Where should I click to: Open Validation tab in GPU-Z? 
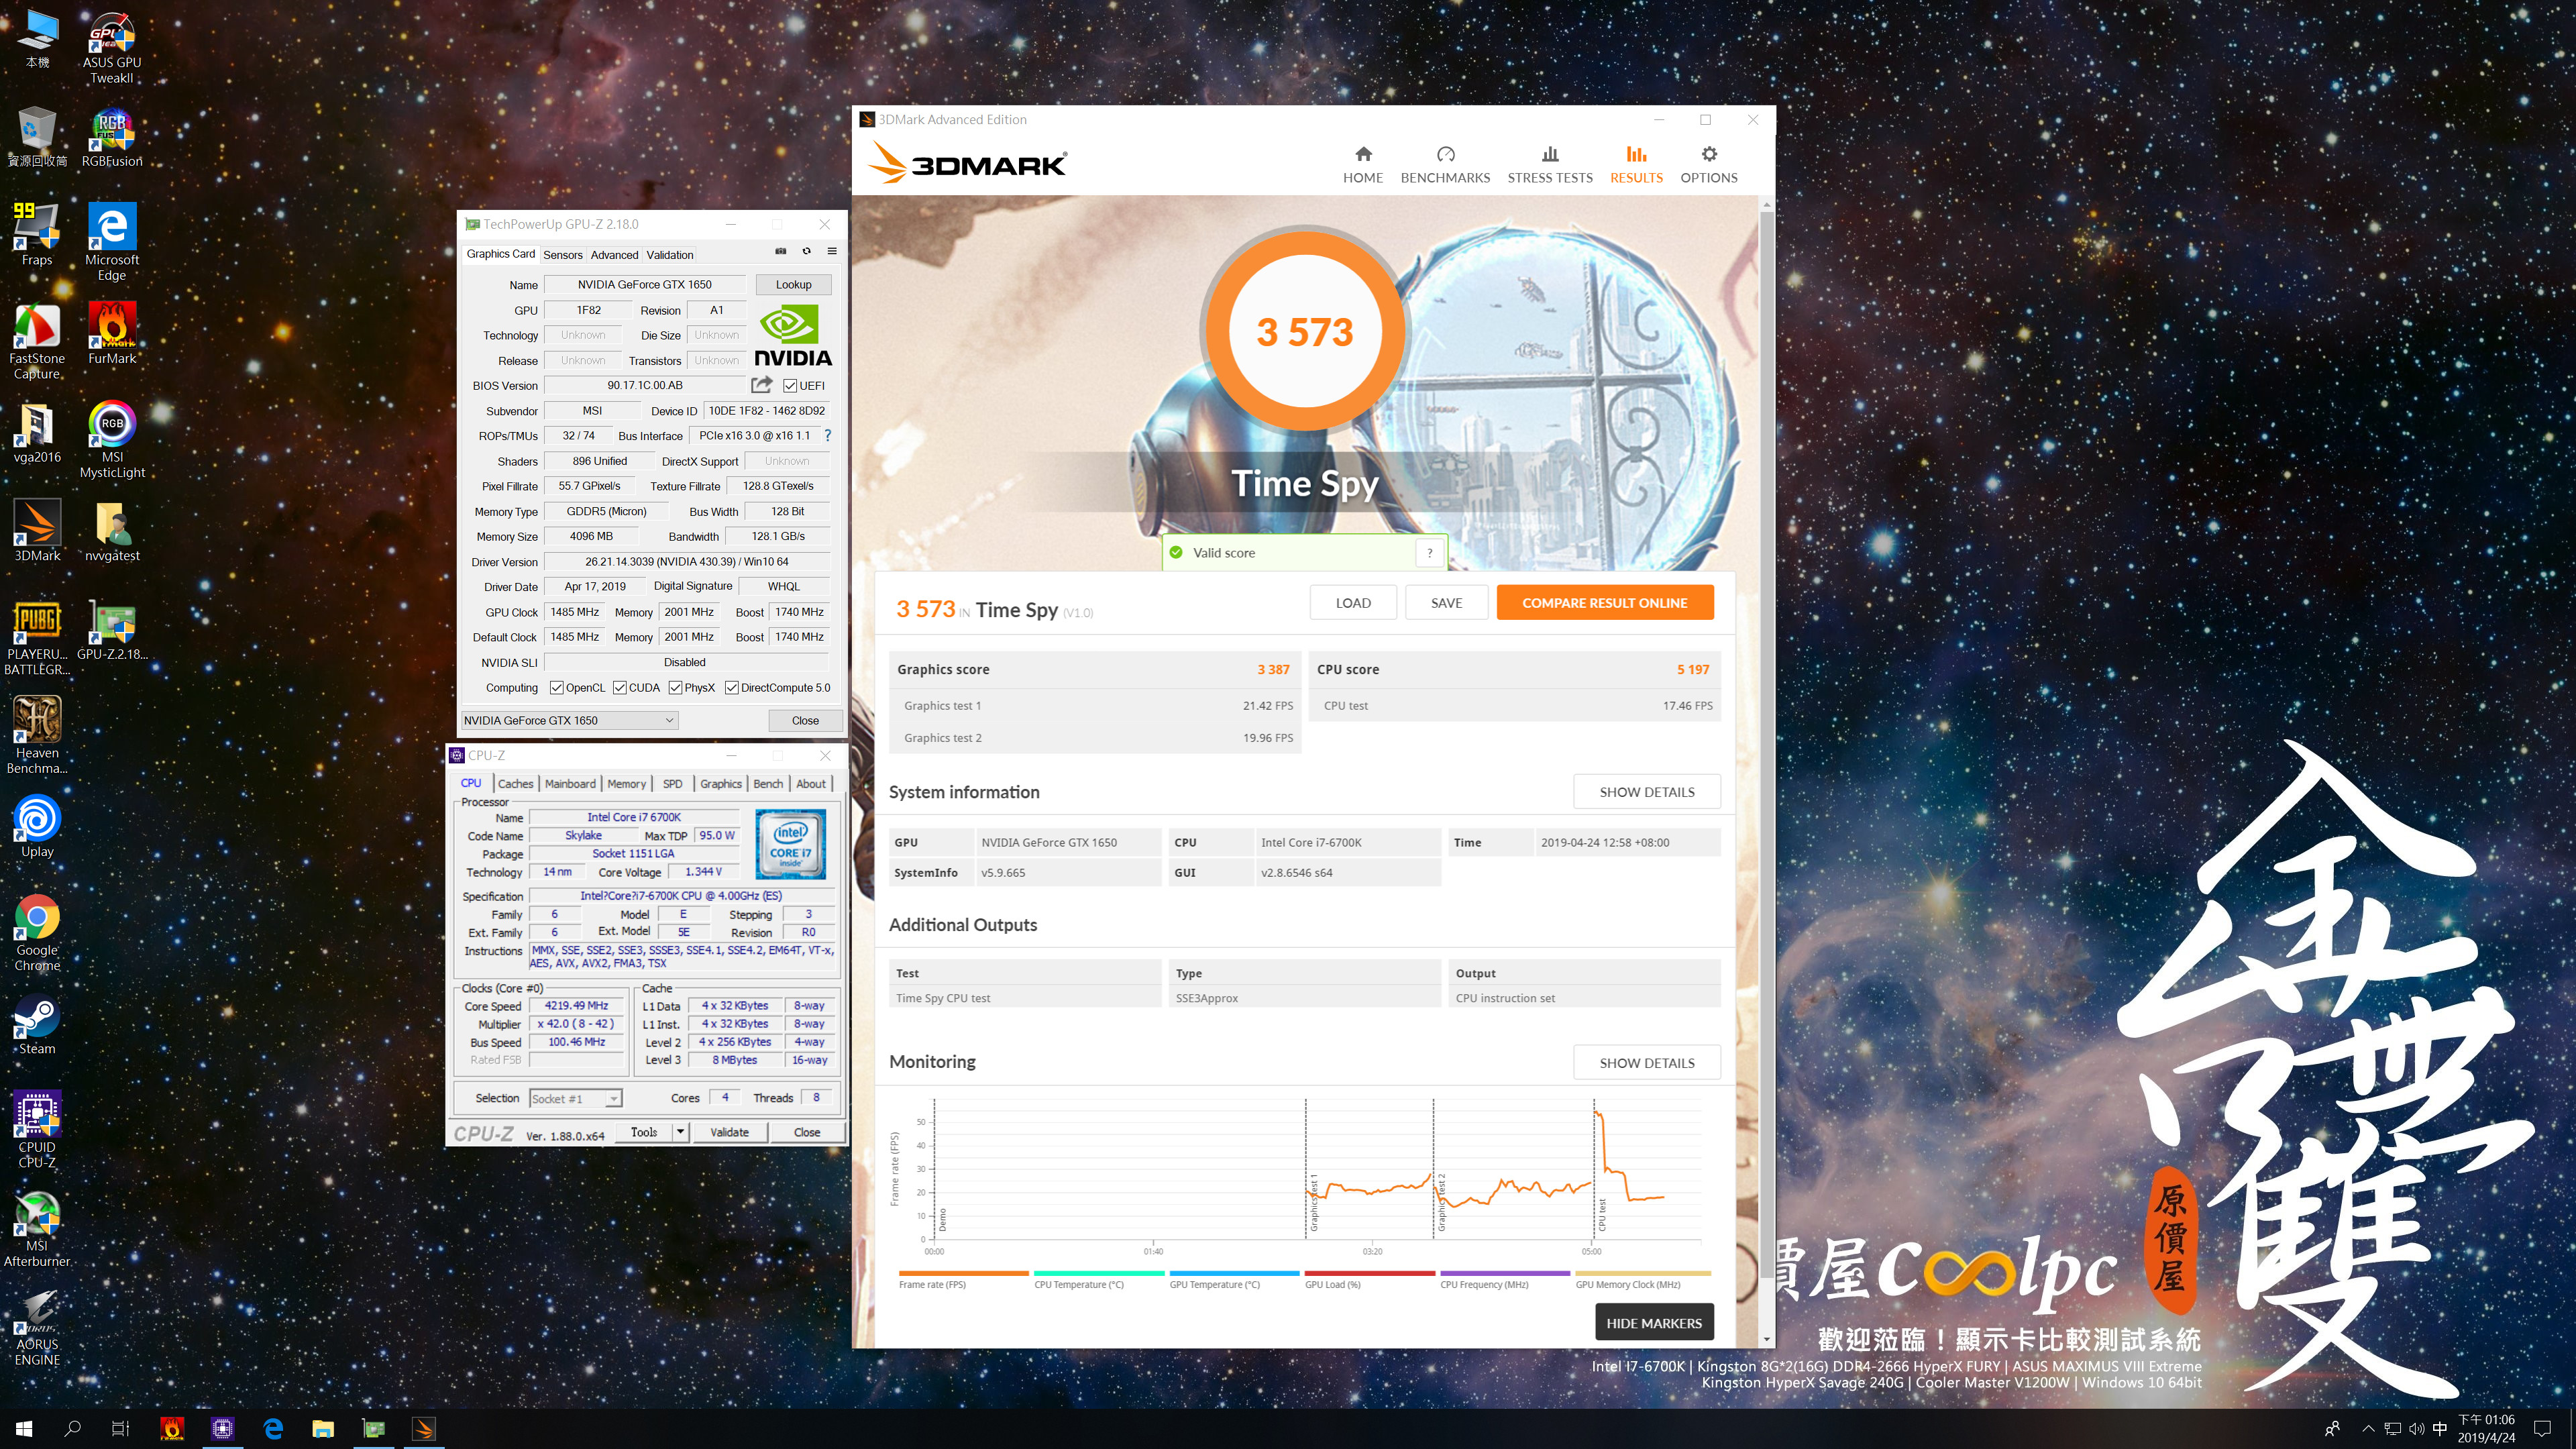click(x=670, y=255)
